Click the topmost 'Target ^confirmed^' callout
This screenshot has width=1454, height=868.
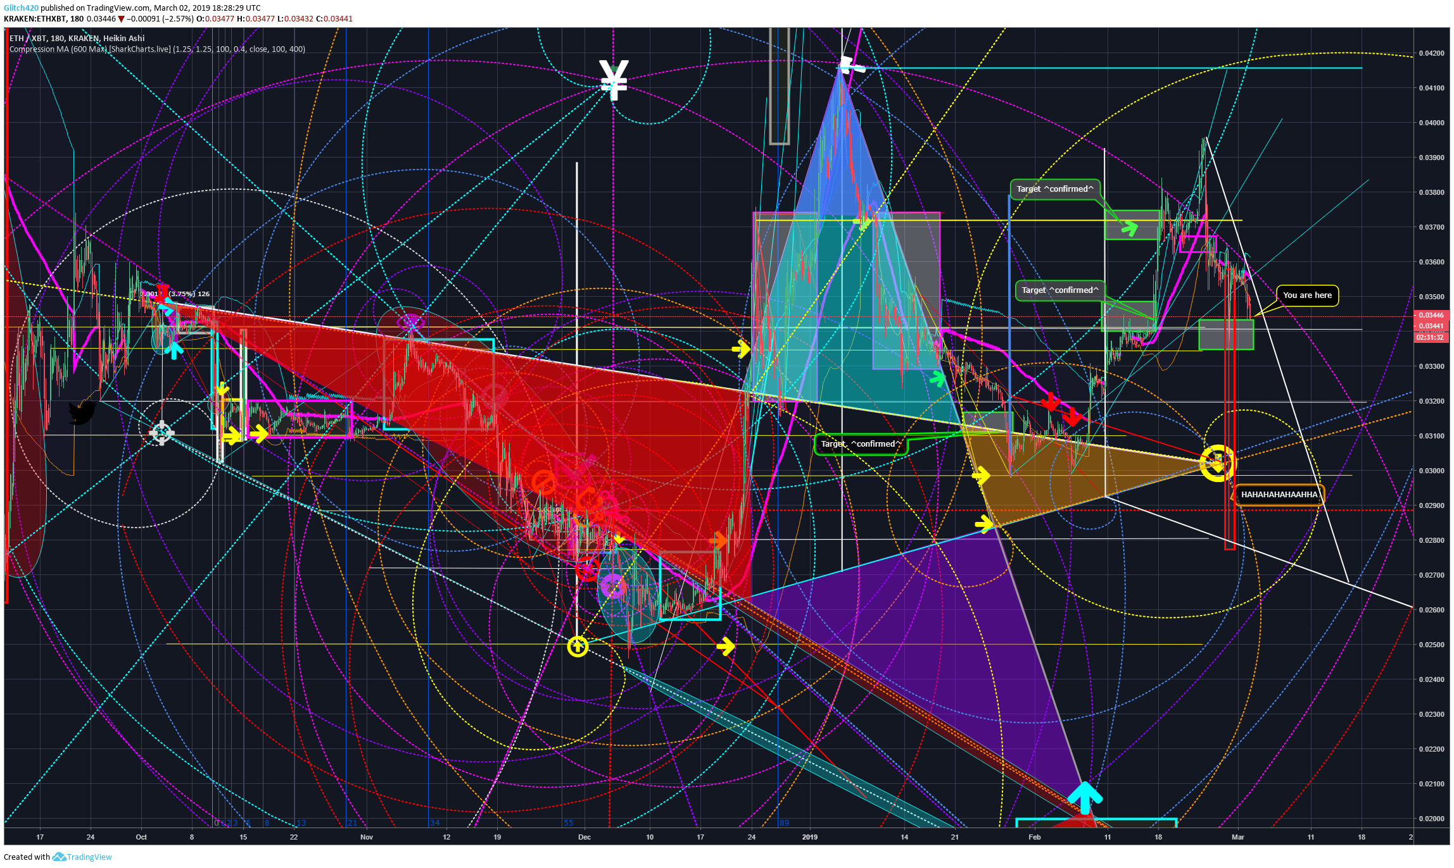click(x=1054, y=189)
